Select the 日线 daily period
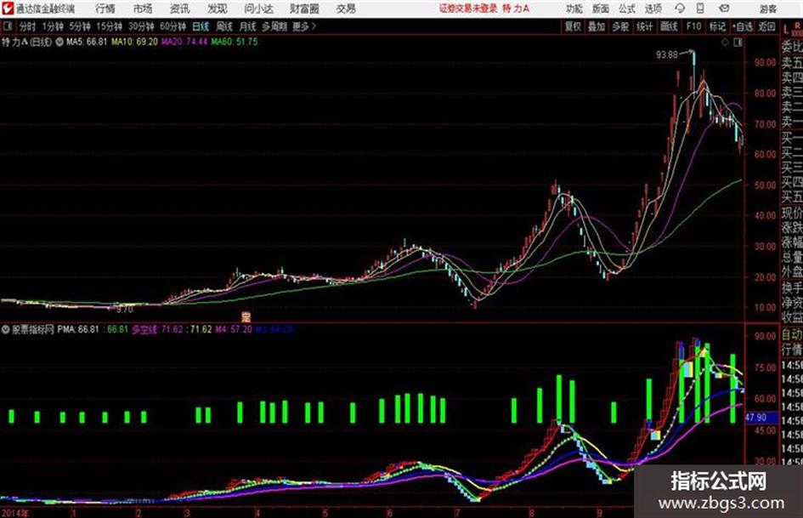Viewport: 803px width, 518px height. coord(201,26)
